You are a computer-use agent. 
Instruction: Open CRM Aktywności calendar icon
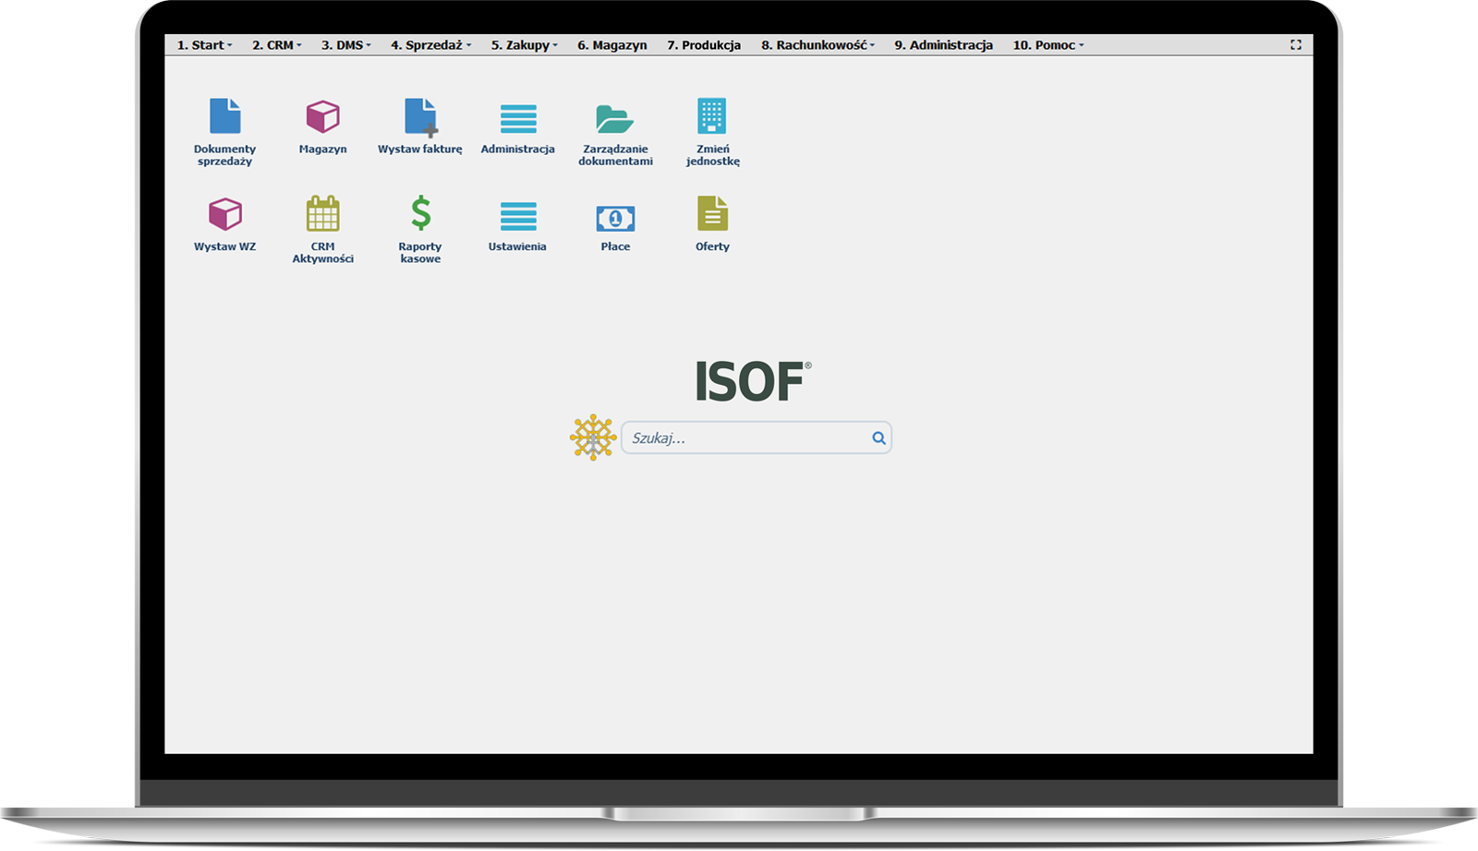pyautogui.click(x=322, y=213)
